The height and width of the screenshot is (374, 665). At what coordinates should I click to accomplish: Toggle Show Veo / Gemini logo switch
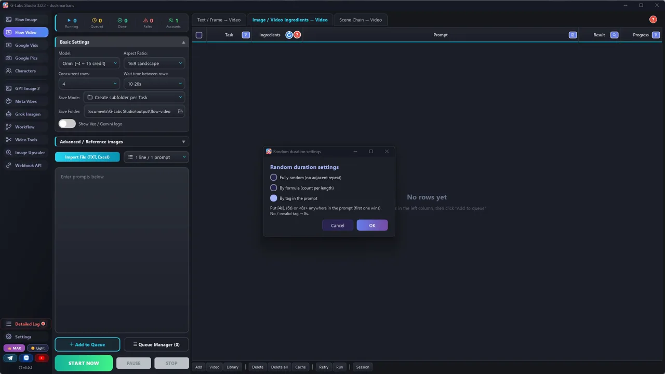click(67, 124)
